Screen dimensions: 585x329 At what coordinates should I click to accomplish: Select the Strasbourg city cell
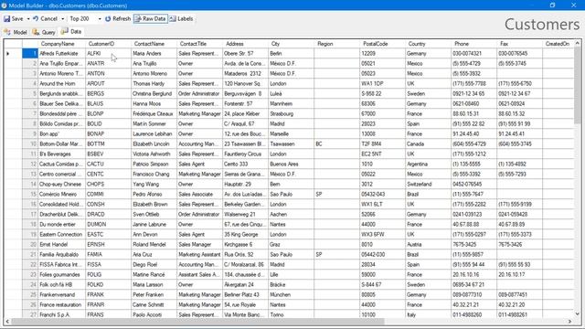point(291,113)
